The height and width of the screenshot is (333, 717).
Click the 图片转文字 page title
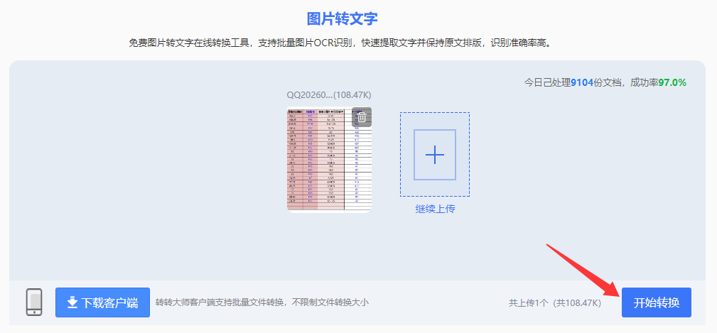pyautogui.click(x=342, y=18)
